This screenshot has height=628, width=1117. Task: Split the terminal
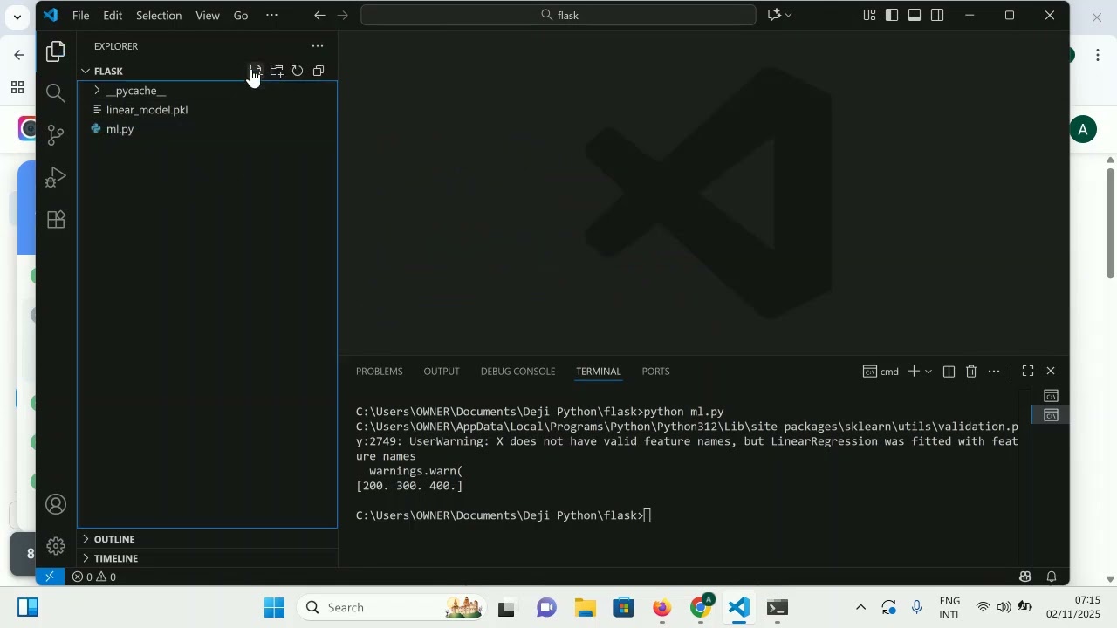(949, 372)
